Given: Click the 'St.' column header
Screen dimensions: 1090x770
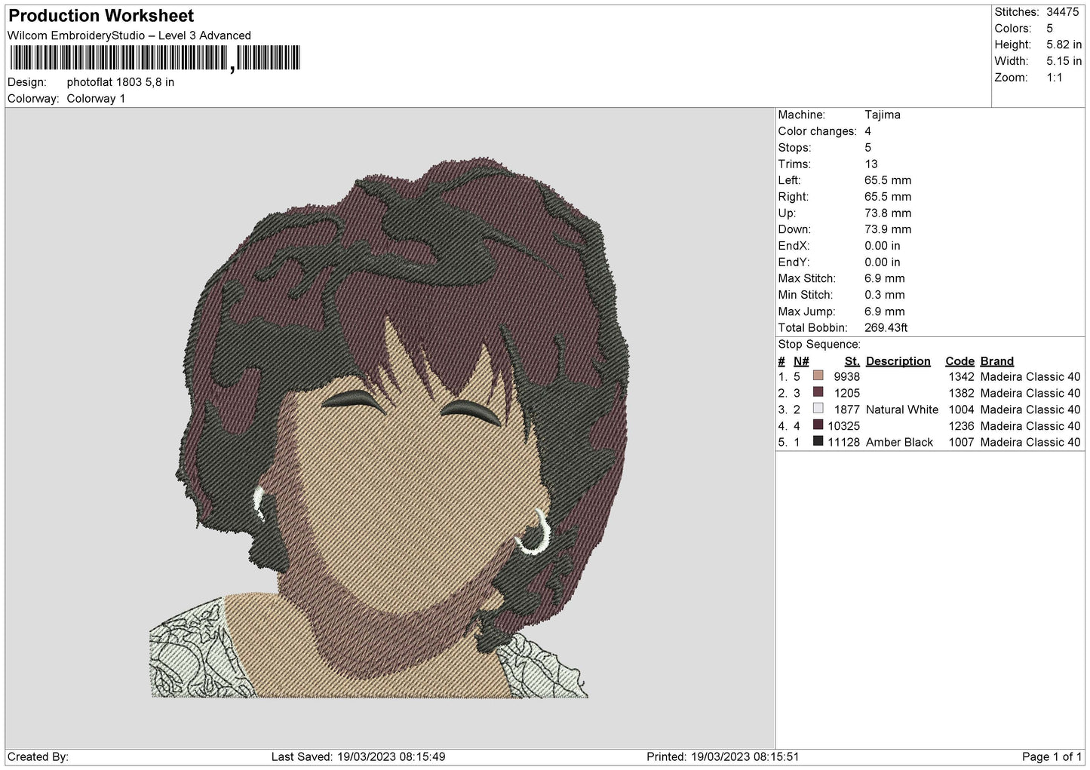Looking at the screenshot, I should pyautogui.click(x=852, y=361).
